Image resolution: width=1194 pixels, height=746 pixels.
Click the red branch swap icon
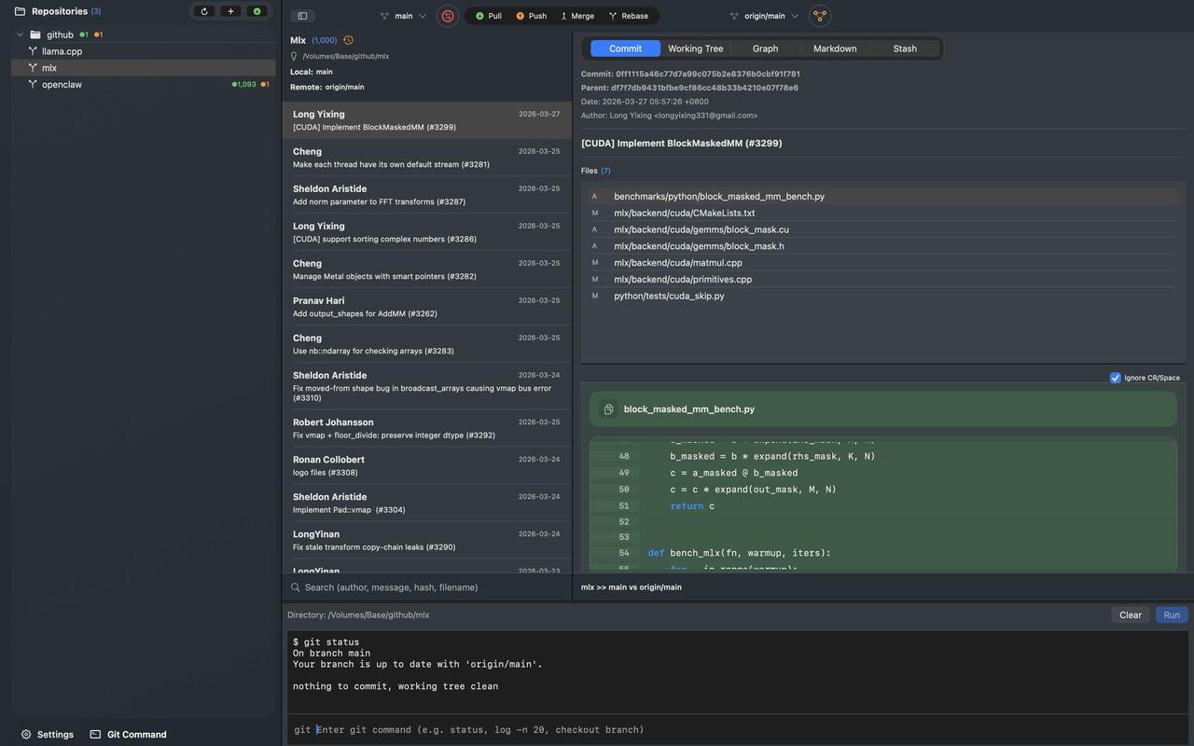point(448,16)
